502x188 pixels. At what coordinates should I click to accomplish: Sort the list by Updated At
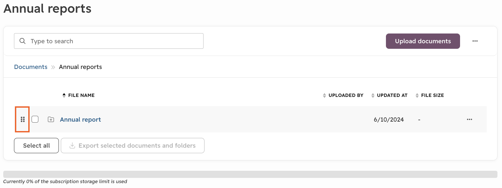[389, 95]
